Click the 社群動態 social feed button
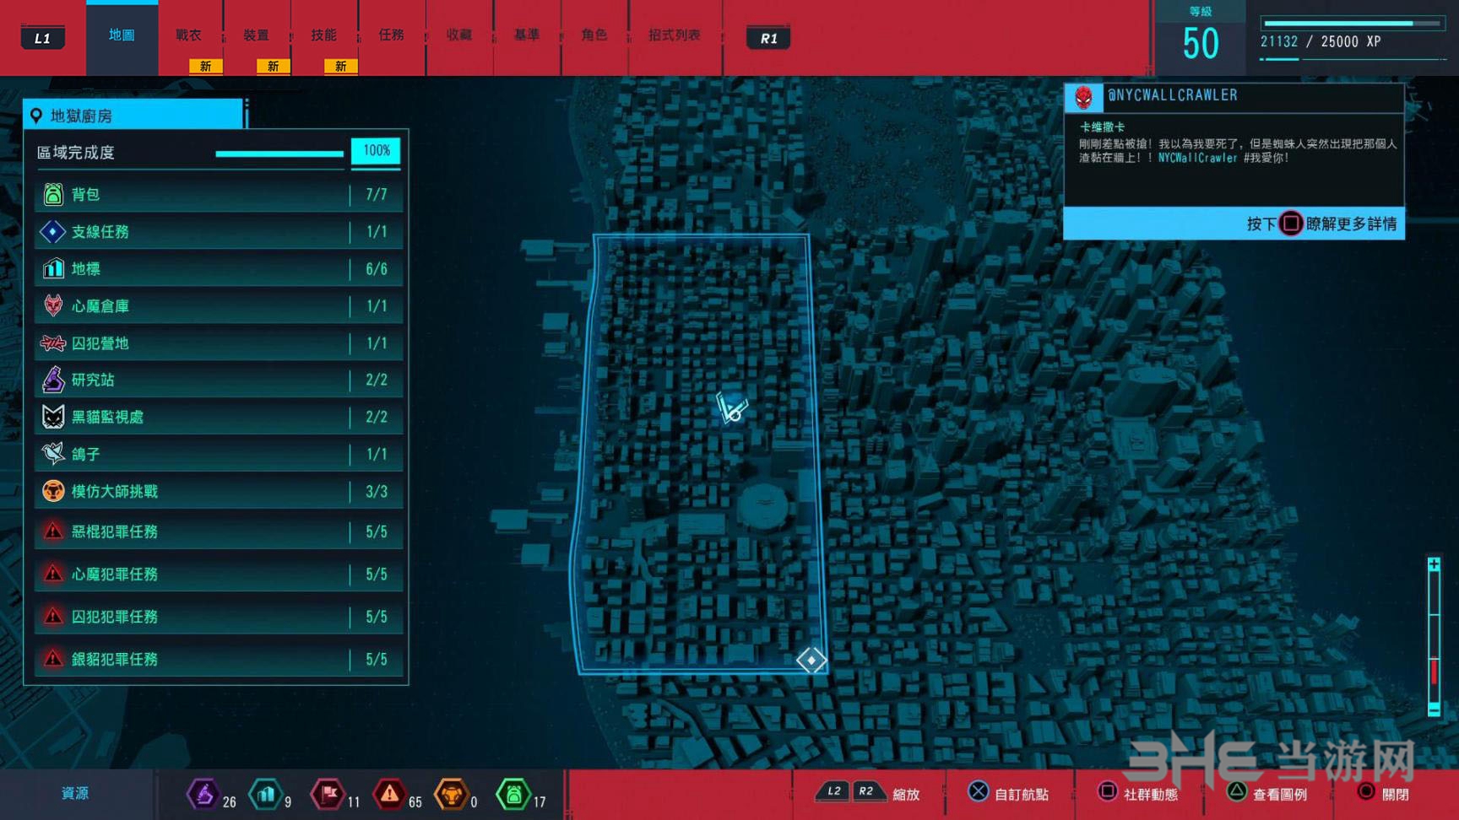Viewport: 1459px width, 820px height. click(x=1138, y=793)
